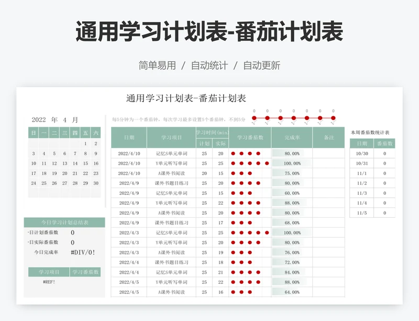Click tomato dots in the 2022/4/5 A课外书阅读 row
Image resolution: width=419 pixels, height=321 pixels.
click(241, 292)
